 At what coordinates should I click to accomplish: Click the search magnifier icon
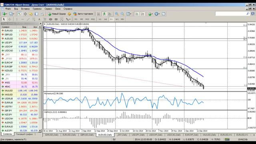[248, 14]
